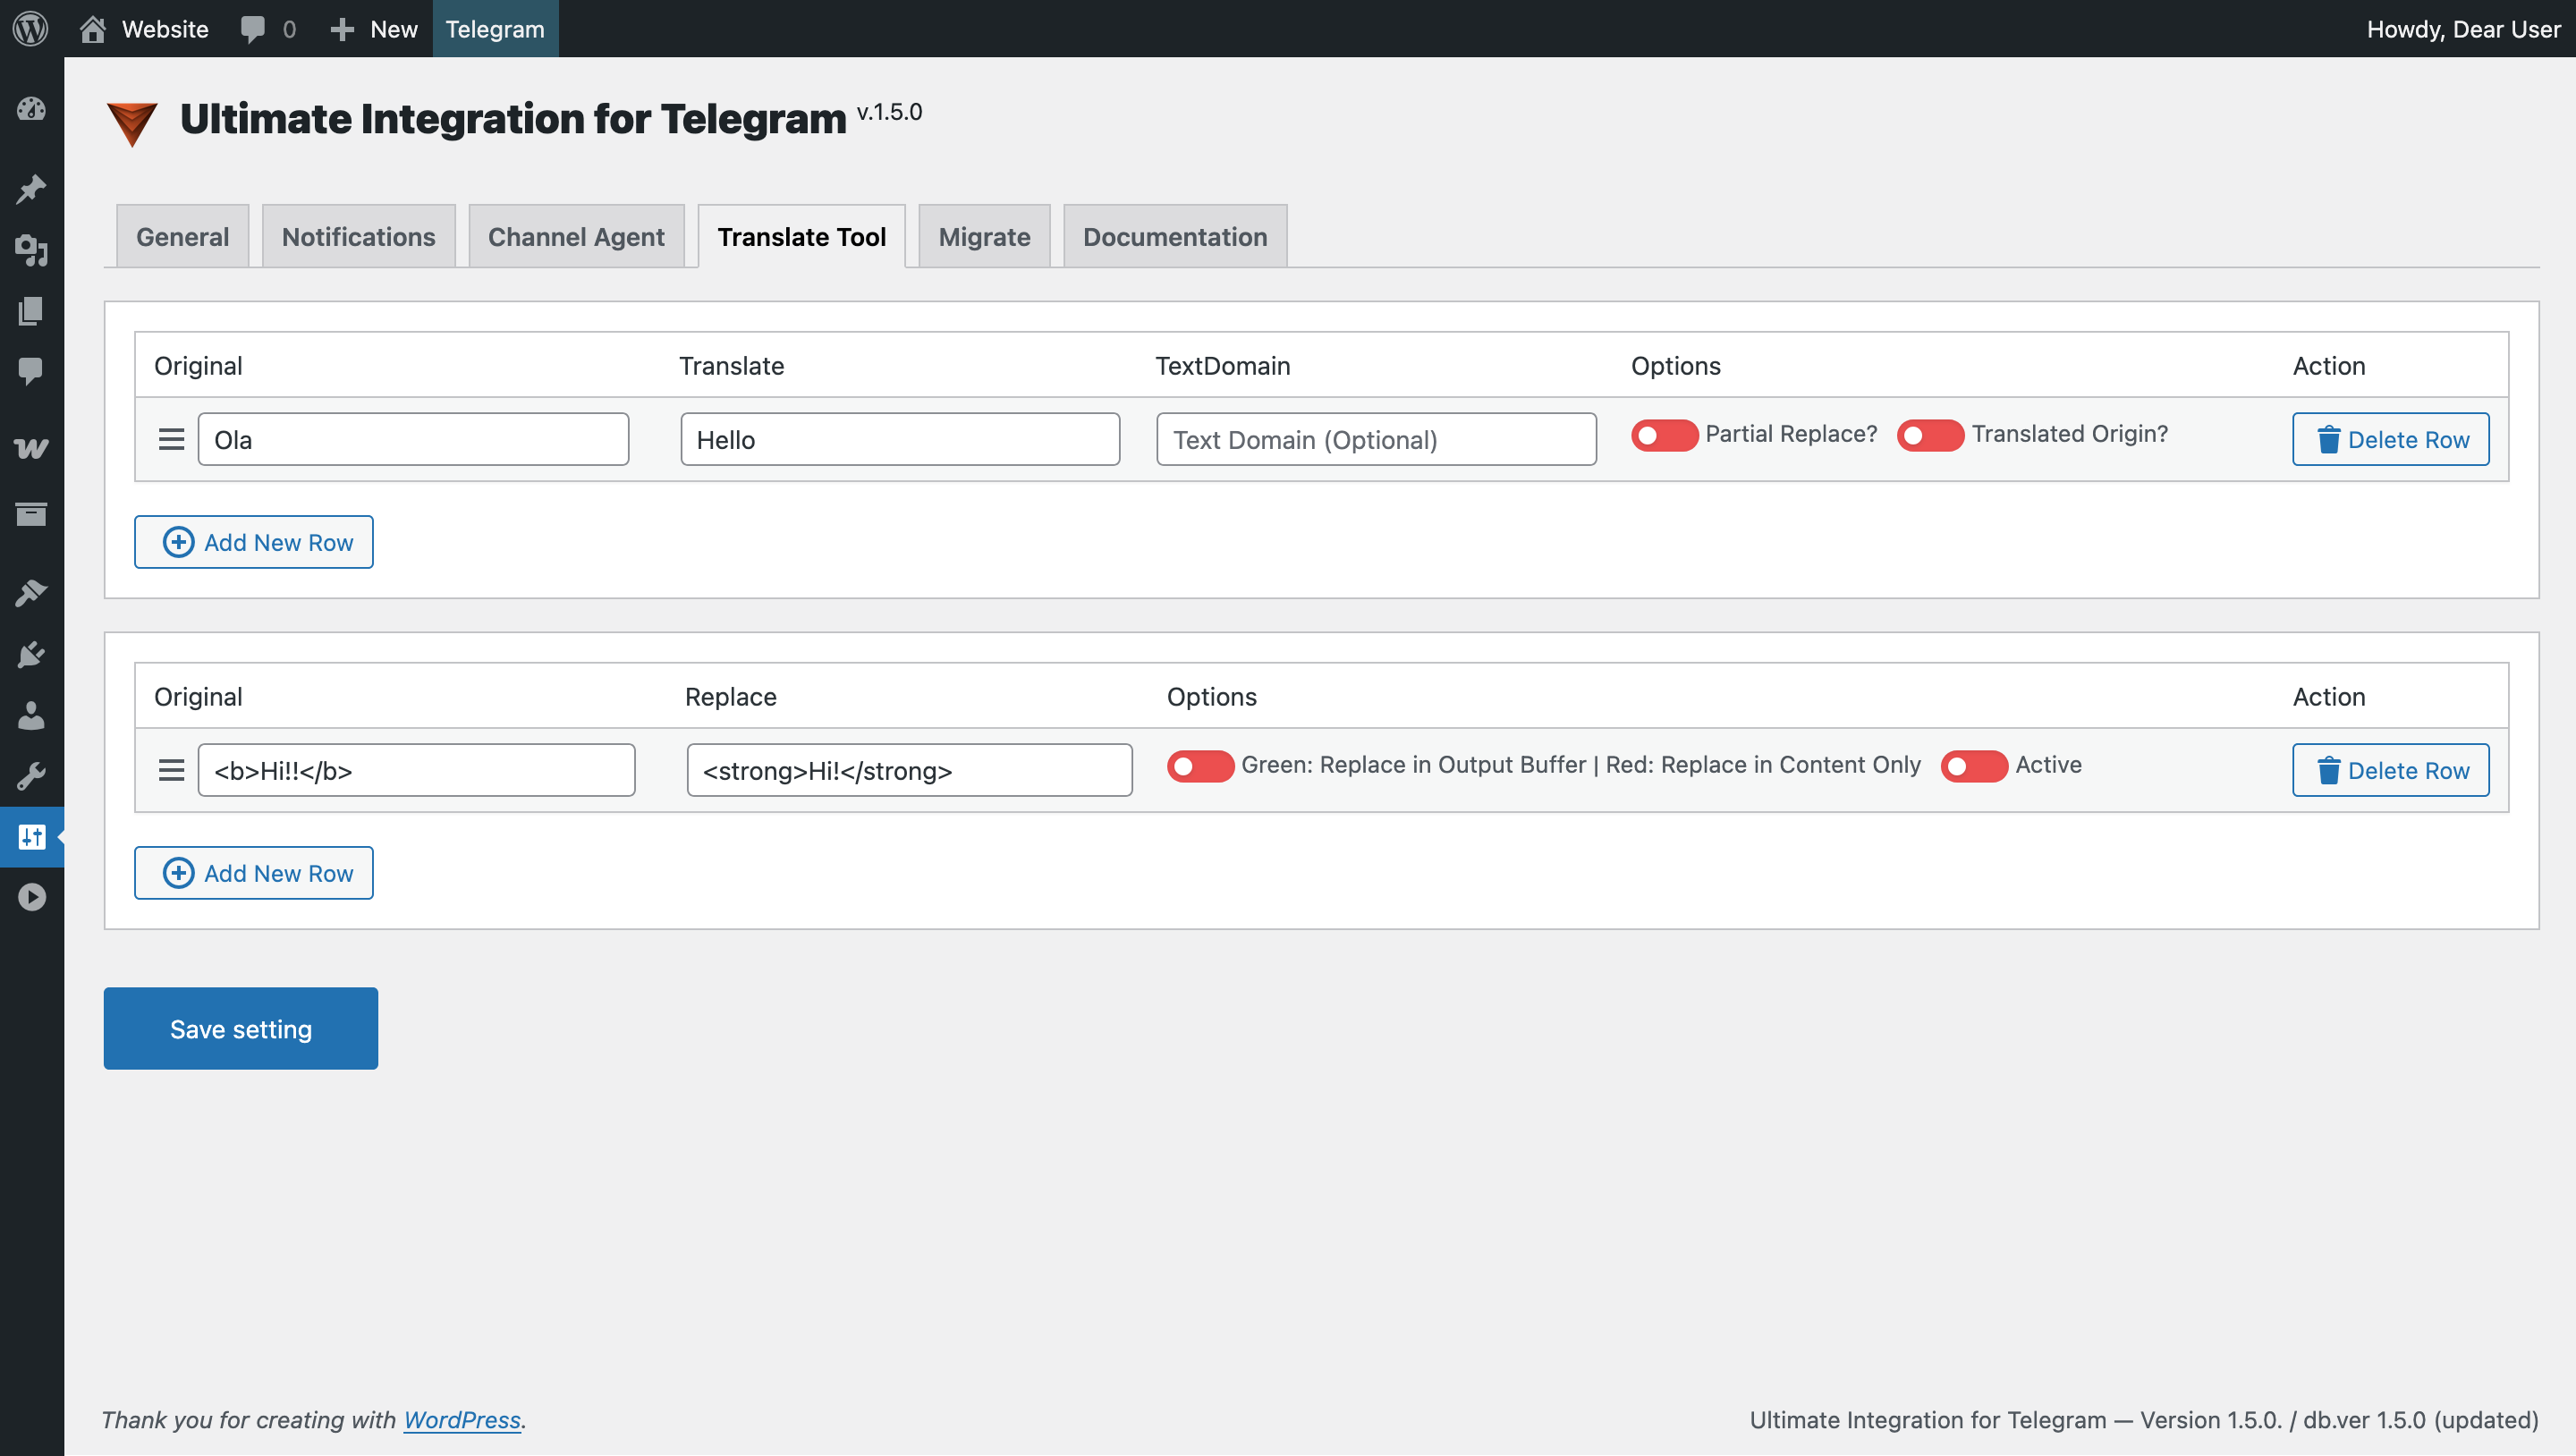Open the Documentation tab
The image size is (2576, 1456).
(1175, 237)
